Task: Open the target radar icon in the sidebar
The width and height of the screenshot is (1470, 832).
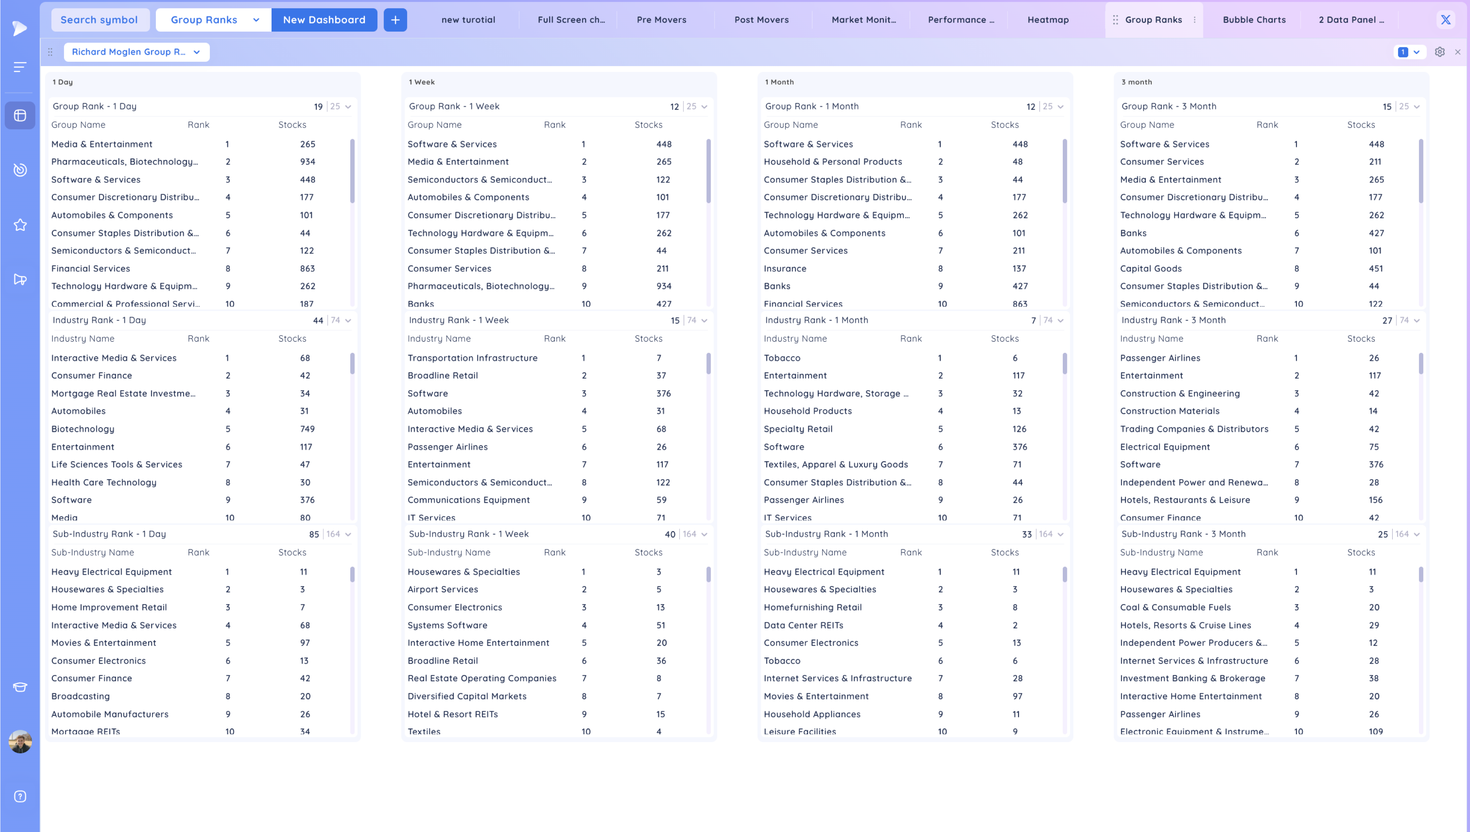Action: 20,170
